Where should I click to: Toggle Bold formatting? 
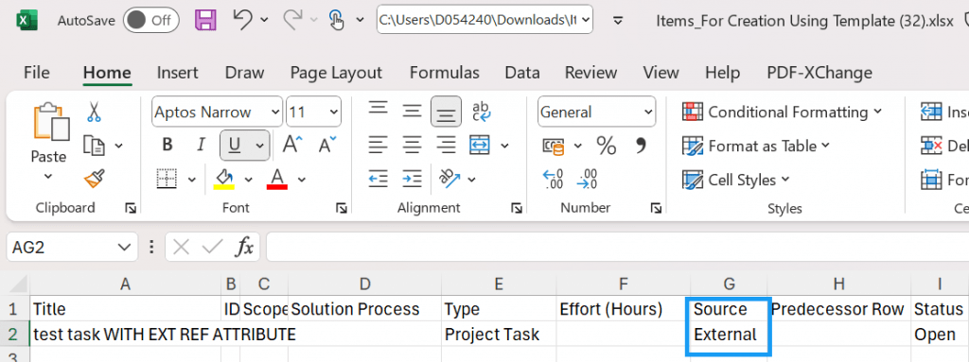pyautogui.click(x=167, y=146)
